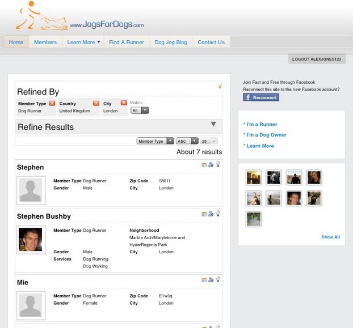Screen dimensions: 353x328
Task: Click profile card icon in Mie's row
Action: (204, 280)
